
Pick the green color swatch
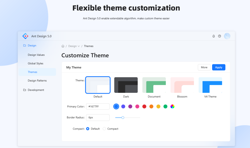[x=165, y=106]
